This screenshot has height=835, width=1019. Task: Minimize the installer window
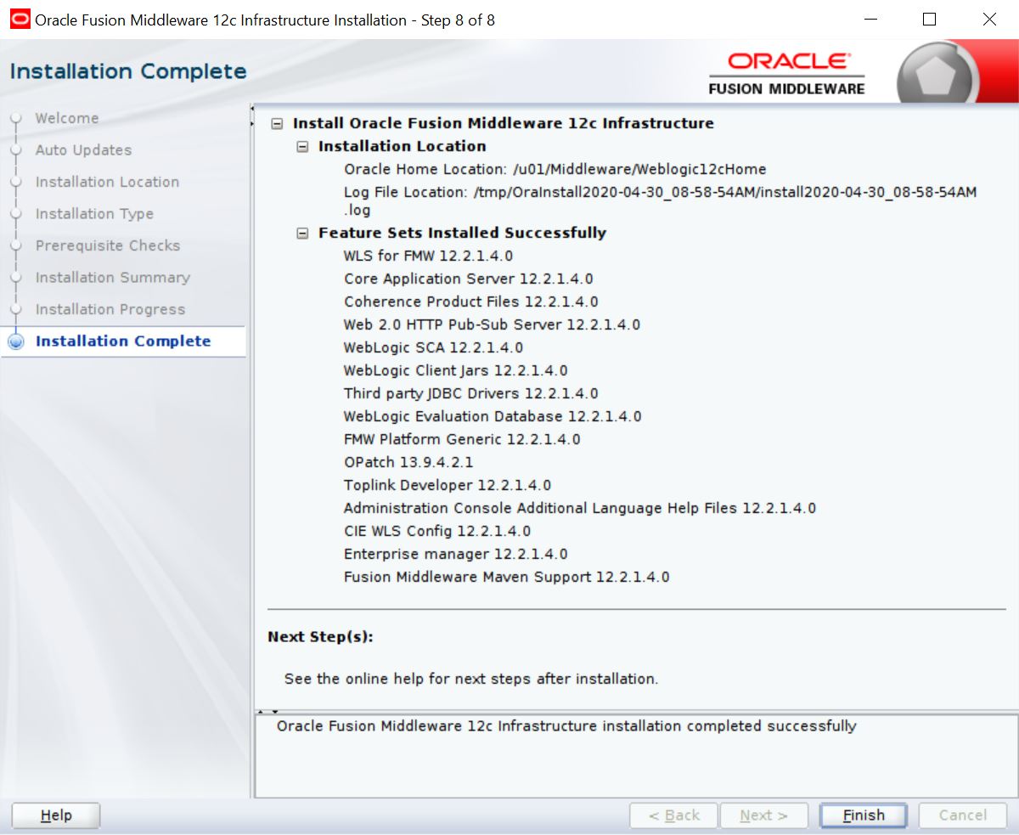tap(870, 19)
